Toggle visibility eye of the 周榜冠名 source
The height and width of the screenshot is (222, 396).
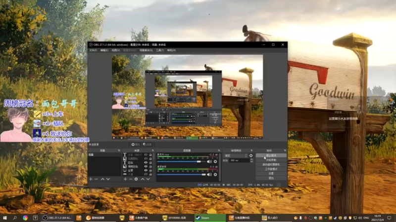click(x=146, y=166)
